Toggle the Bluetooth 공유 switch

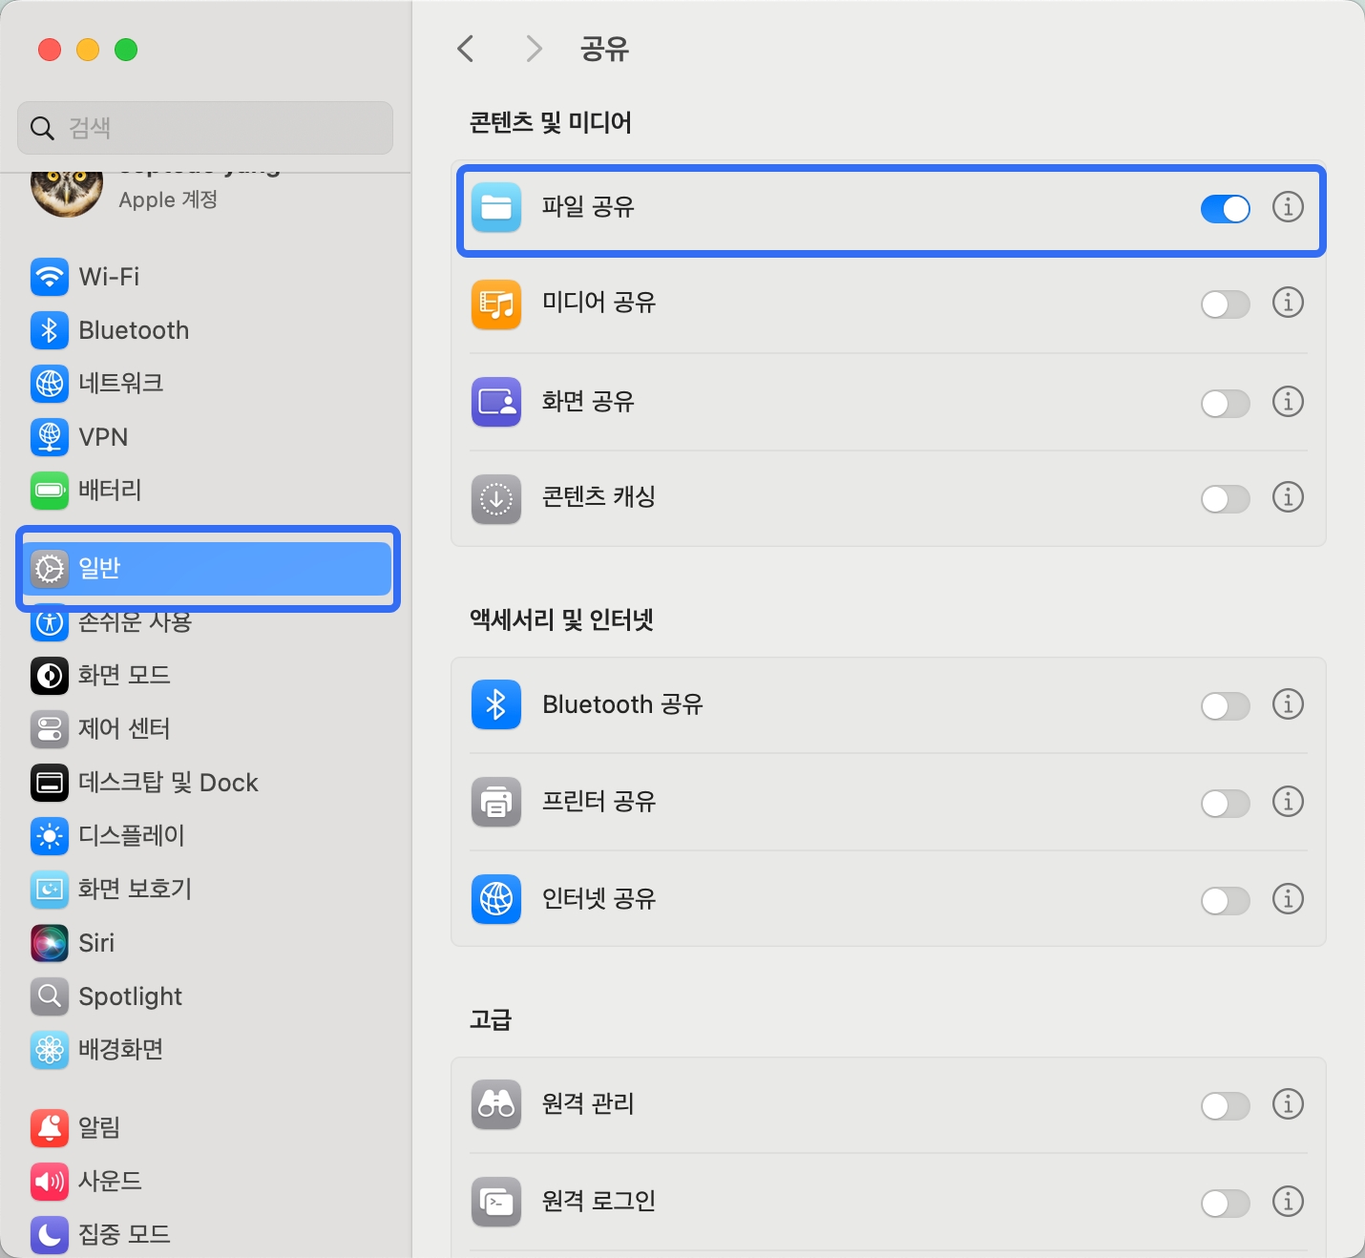pos(1226,706)
